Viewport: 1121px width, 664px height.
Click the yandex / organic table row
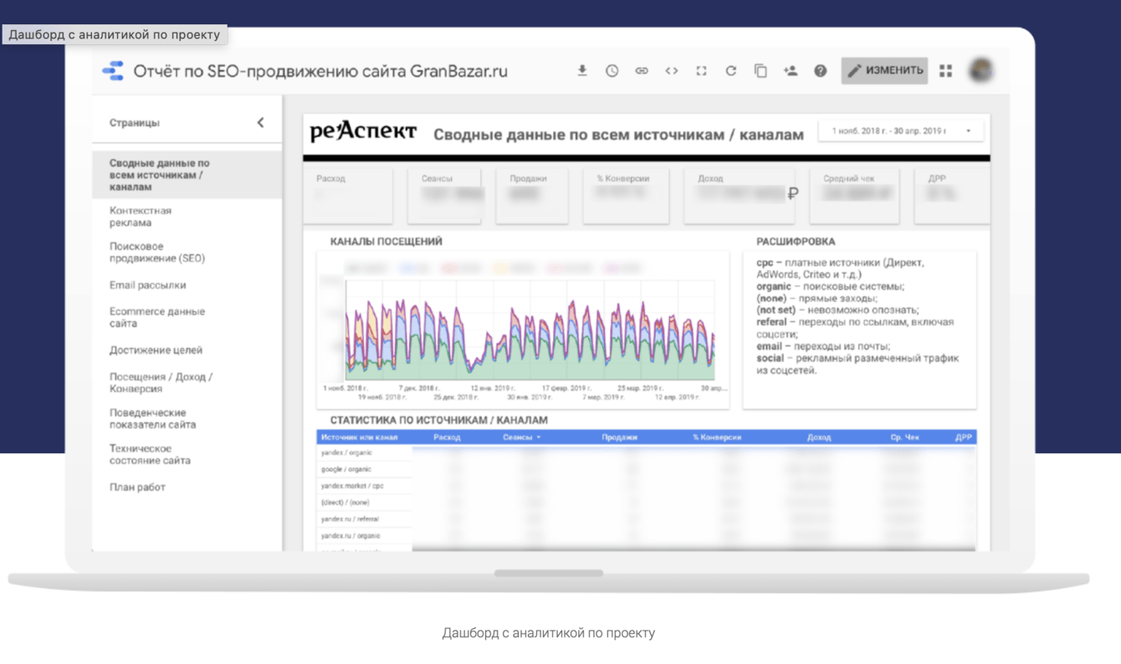click(x=346, y=452)
